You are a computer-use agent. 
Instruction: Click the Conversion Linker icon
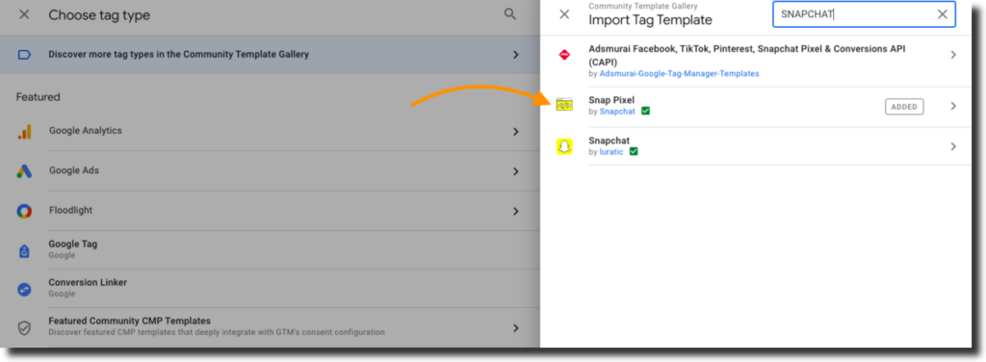(24, 289)
